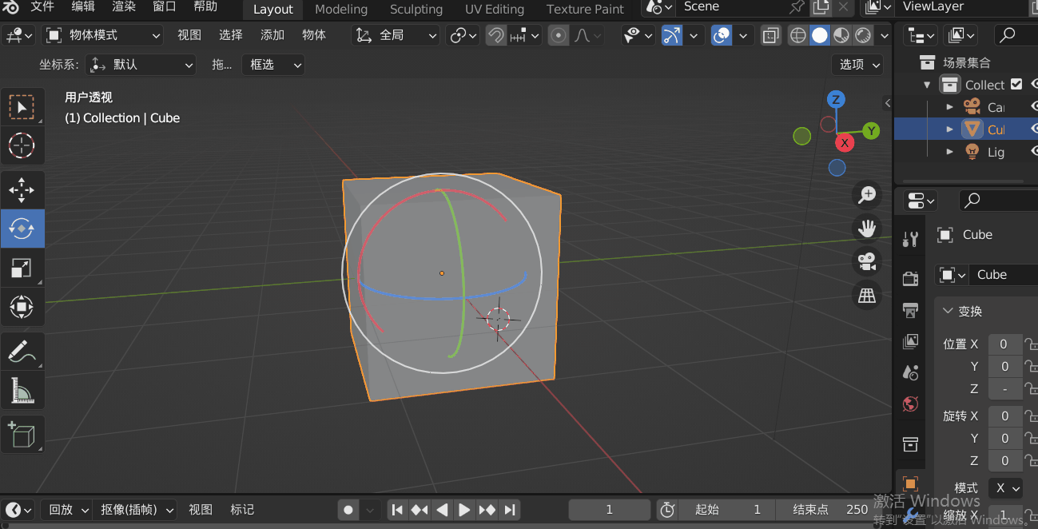Image resolution: width=1038 pixels, height=529 pixels.
Task: Open the 回放 playback dropdown
Action: click(66, 509)
